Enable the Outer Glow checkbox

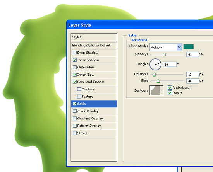pyautogui.click(x=75, y=67)
